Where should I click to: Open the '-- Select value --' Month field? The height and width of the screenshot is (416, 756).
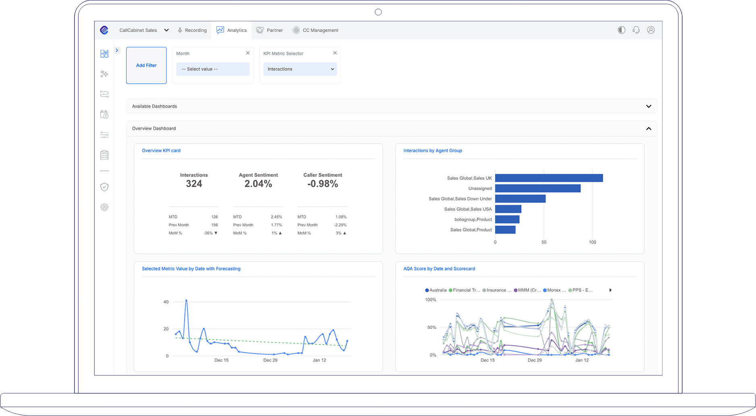(213, 69)
